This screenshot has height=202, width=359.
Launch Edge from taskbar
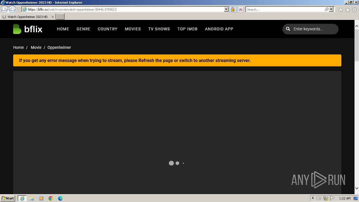[x=60, y=198]
